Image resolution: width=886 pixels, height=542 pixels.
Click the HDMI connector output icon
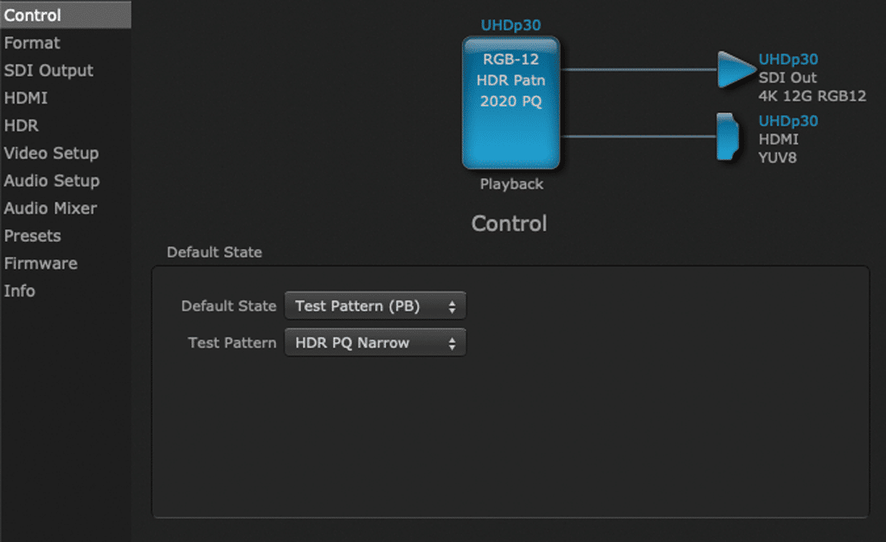(728, 137)
